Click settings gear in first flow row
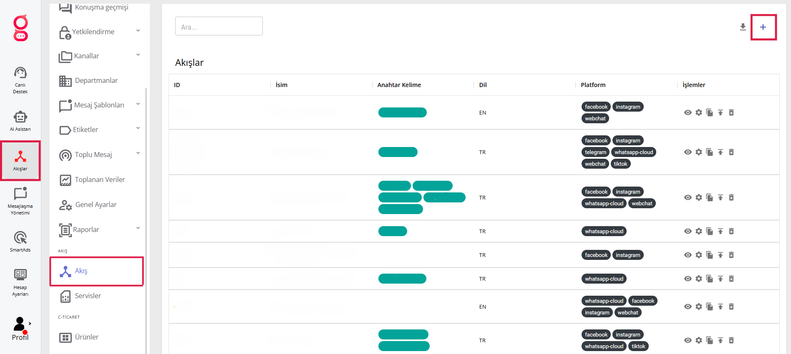791x354 pixels. 699,112
